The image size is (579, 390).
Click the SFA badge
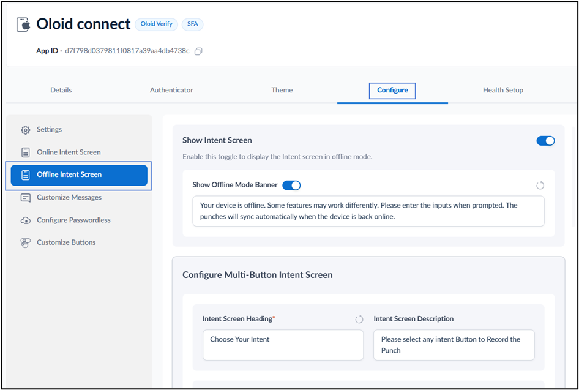point(192,24)
